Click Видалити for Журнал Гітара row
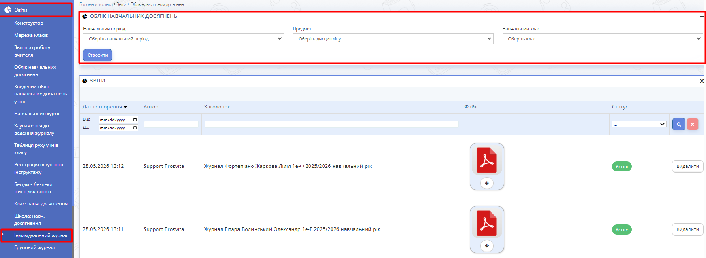The image size is (706, 258). pyautogui.click(x=688, y=229)
